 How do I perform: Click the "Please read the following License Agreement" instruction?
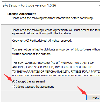pyautogui.click(x=56, y=32)
